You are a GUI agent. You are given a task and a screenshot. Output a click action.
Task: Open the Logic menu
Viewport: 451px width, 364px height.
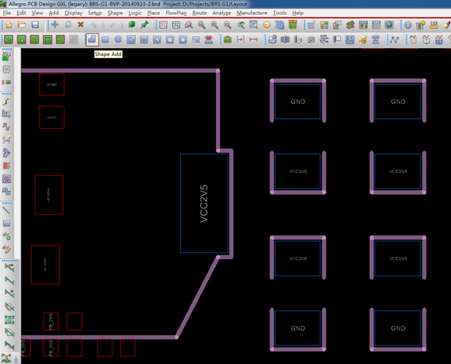[135, 13]
